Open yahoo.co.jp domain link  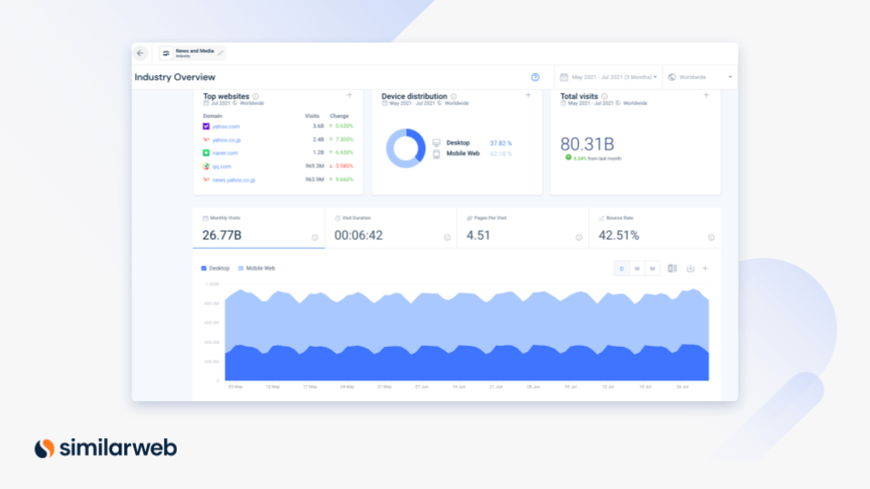tap(227, 139)
